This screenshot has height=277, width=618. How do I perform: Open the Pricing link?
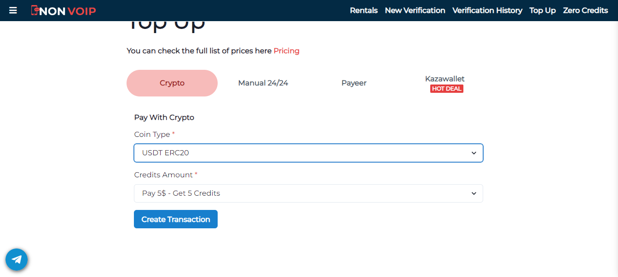point(286,51)
